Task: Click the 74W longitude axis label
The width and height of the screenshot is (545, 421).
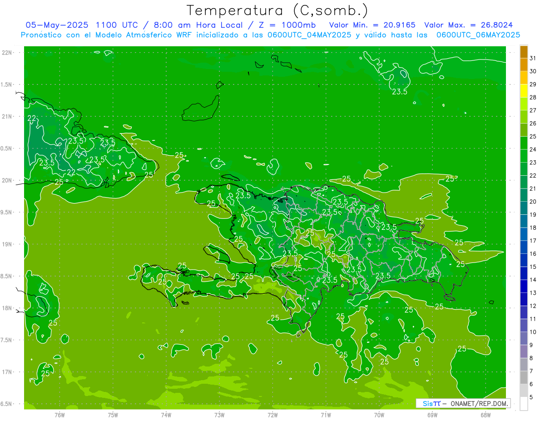Action: coord(166,415)
